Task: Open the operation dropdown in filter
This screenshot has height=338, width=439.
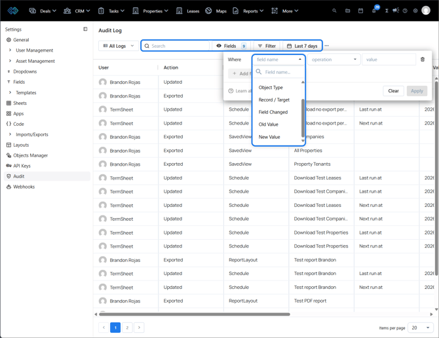Action: [x=334, y=60]
